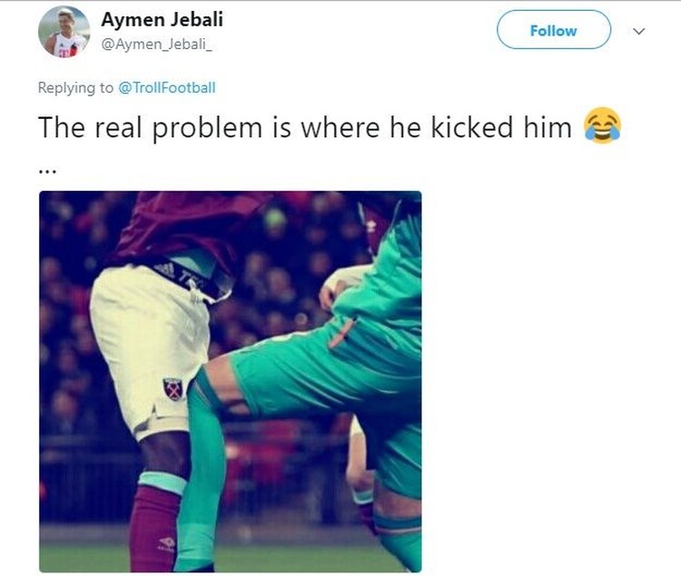Open Aymen Jebali's profile avatar

64,32
